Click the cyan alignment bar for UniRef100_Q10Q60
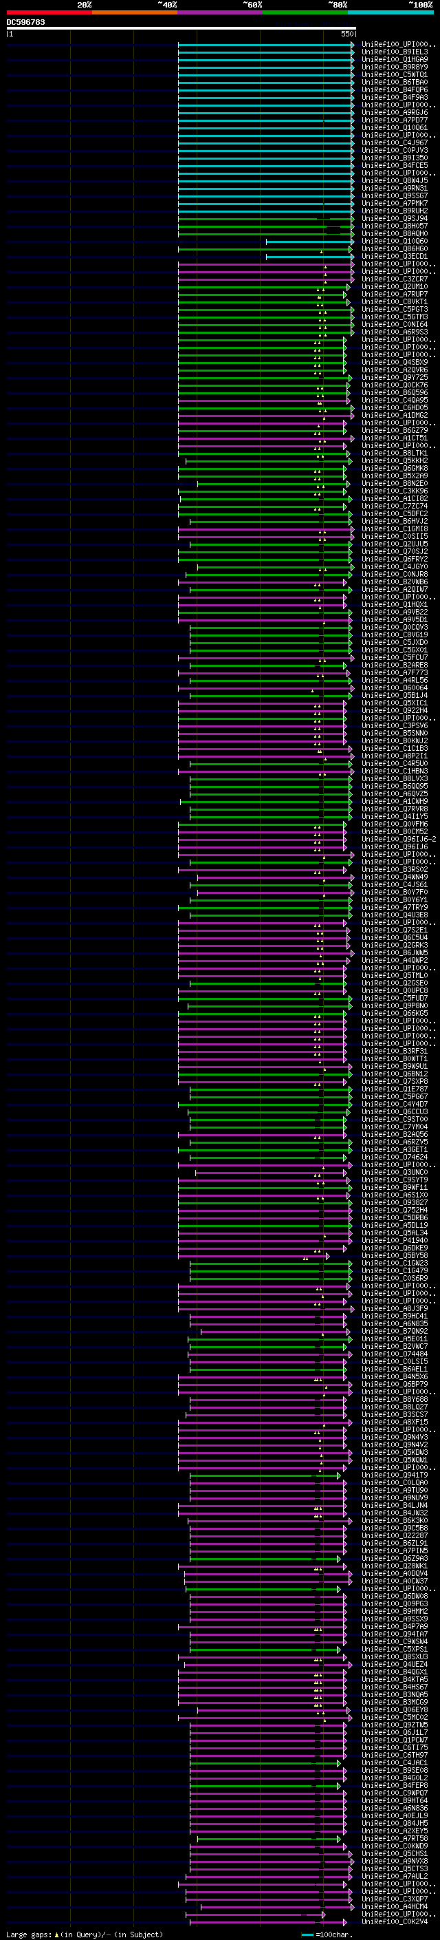Screen dimensions: 440x1940 click(309, 241)
